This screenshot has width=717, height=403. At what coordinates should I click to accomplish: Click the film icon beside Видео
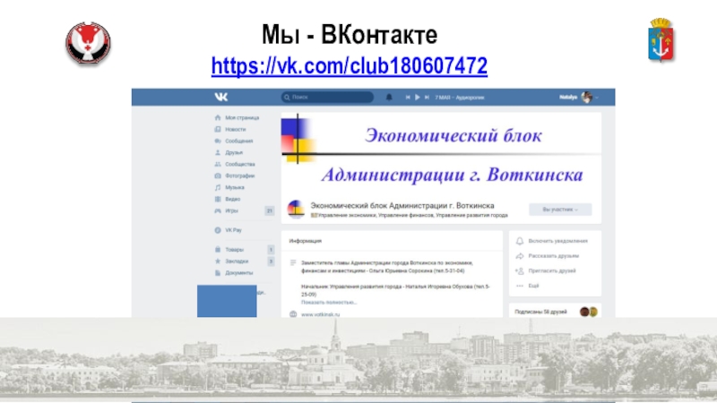(218, 199)
